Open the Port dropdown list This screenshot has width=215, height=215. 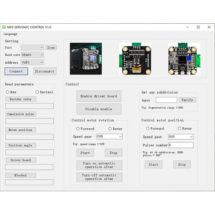click(x=32, y=48)
